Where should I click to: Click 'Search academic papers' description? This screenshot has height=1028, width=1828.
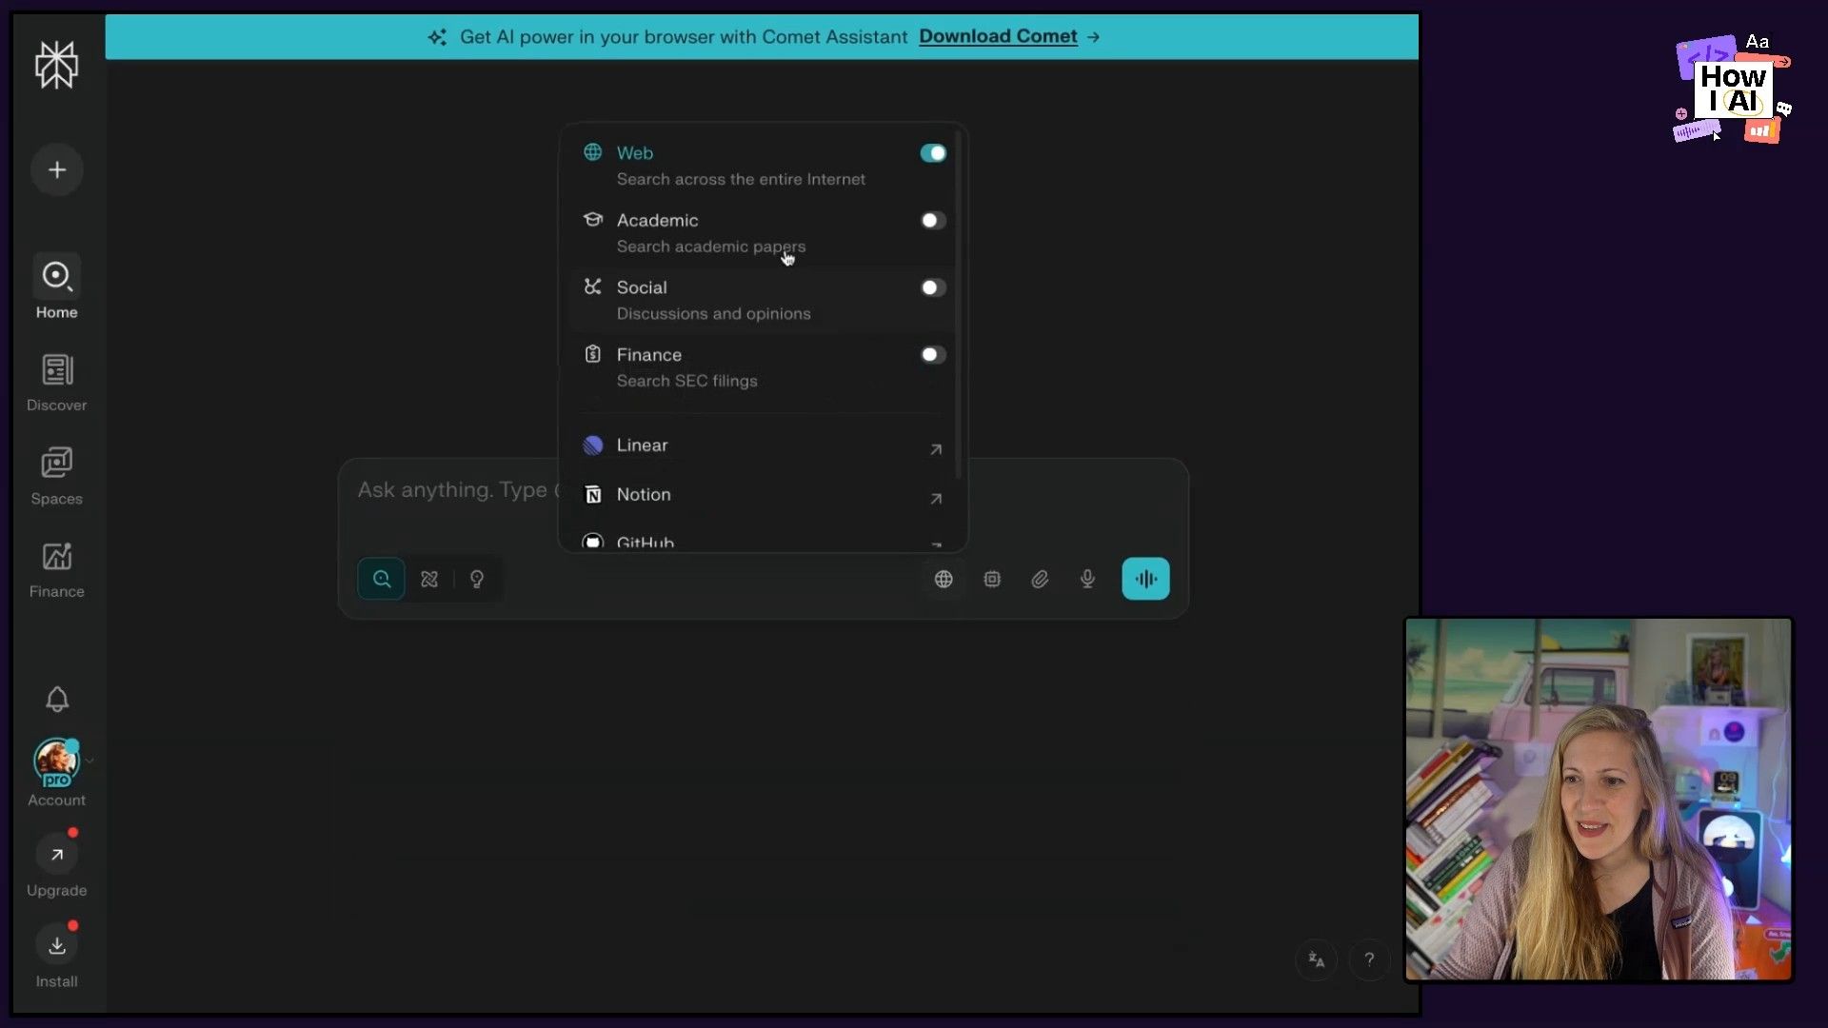(710, 247)
